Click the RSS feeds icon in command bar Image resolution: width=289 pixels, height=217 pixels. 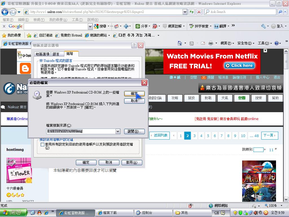[192, 43]
